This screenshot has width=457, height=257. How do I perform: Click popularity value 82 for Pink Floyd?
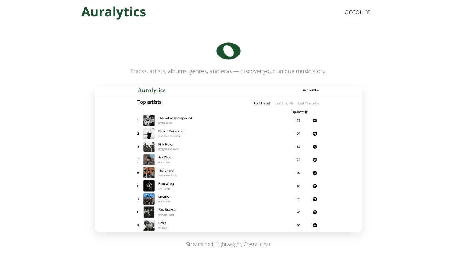tap(298, 147)
